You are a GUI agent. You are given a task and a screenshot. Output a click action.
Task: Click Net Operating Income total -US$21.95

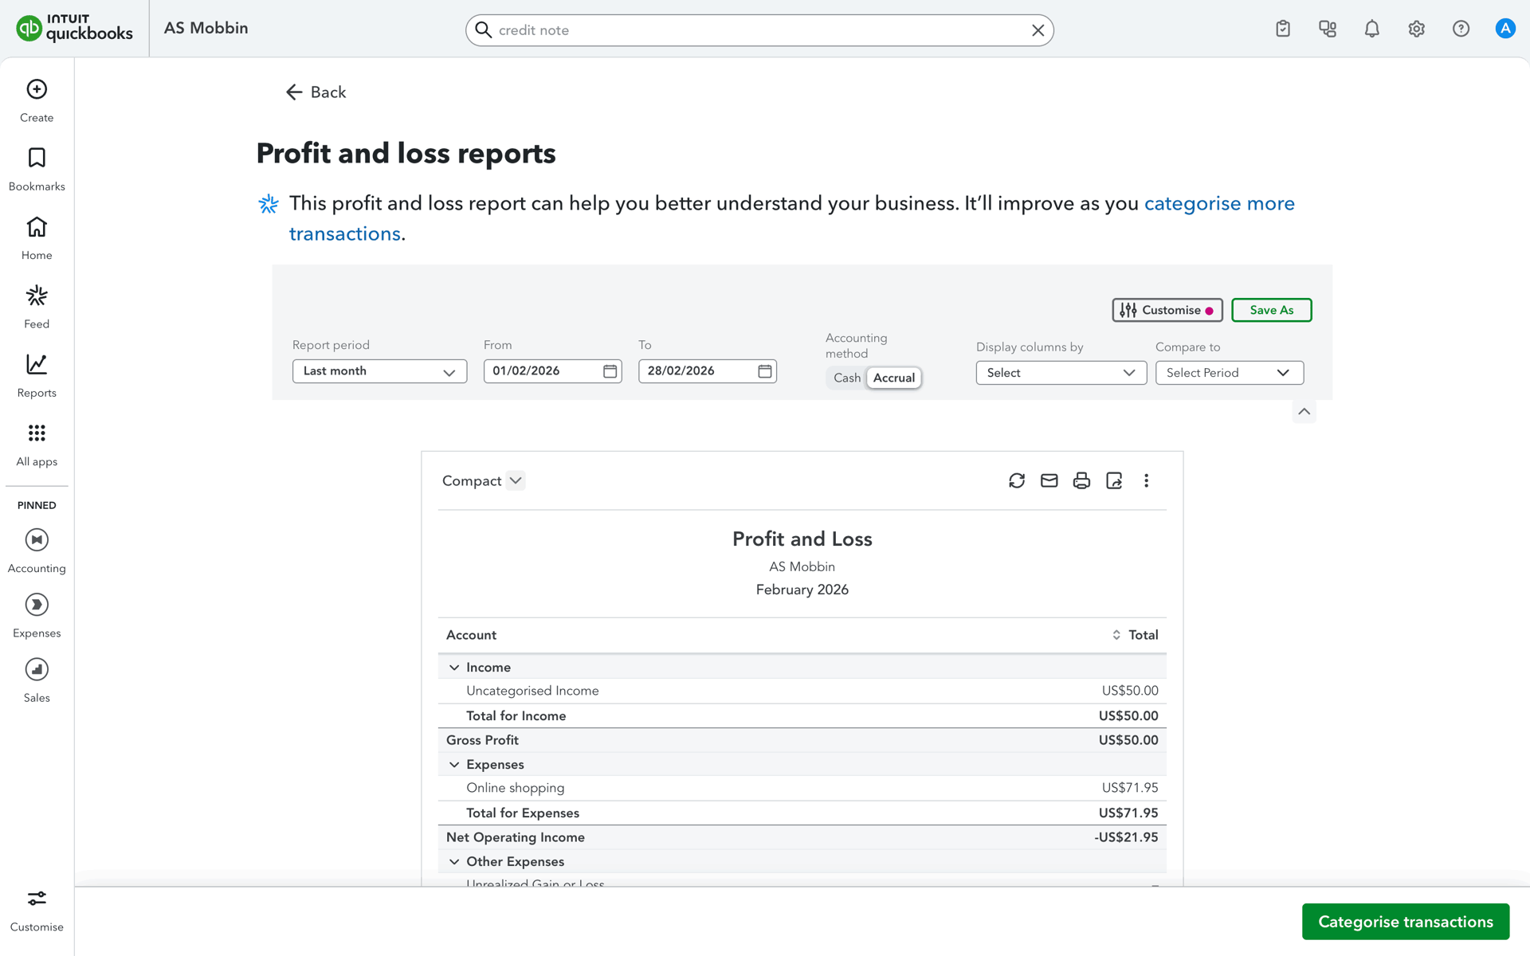[x=1126, y=837]
